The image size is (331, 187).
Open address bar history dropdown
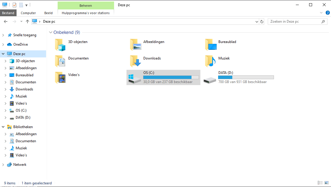point(257,21)
